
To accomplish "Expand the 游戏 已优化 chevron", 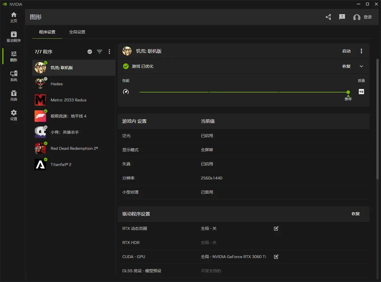I will tap(361, 66).
